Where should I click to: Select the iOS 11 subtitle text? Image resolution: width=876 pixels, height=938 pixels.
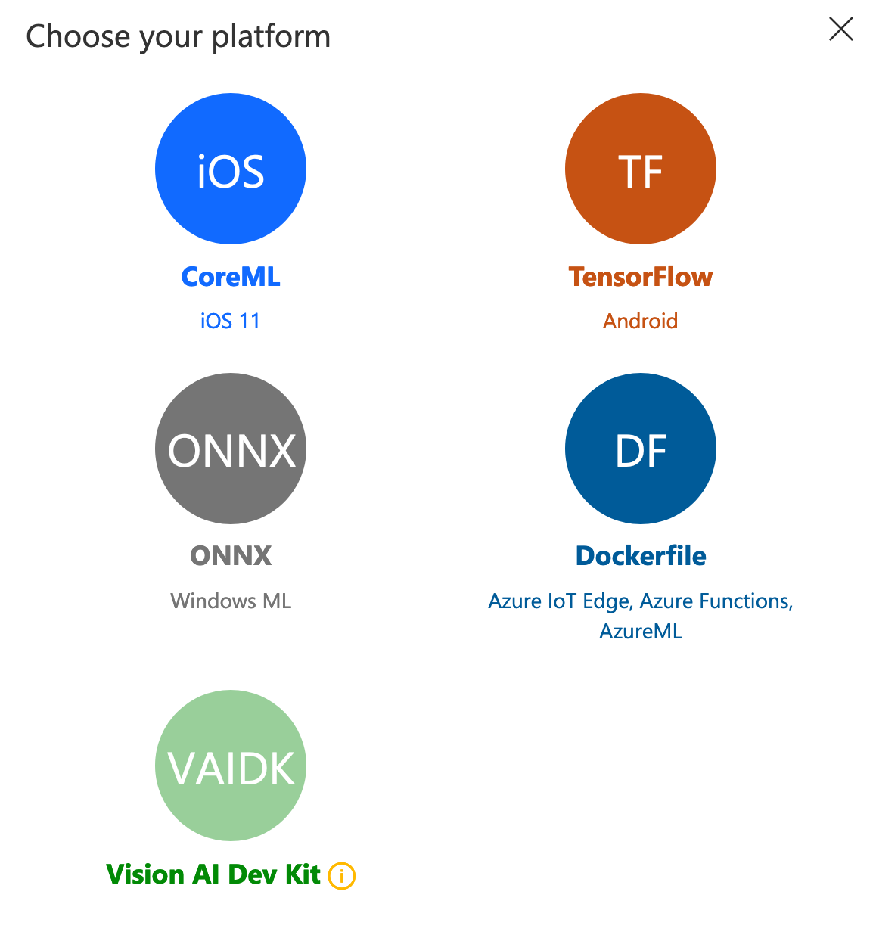(231, 321)
